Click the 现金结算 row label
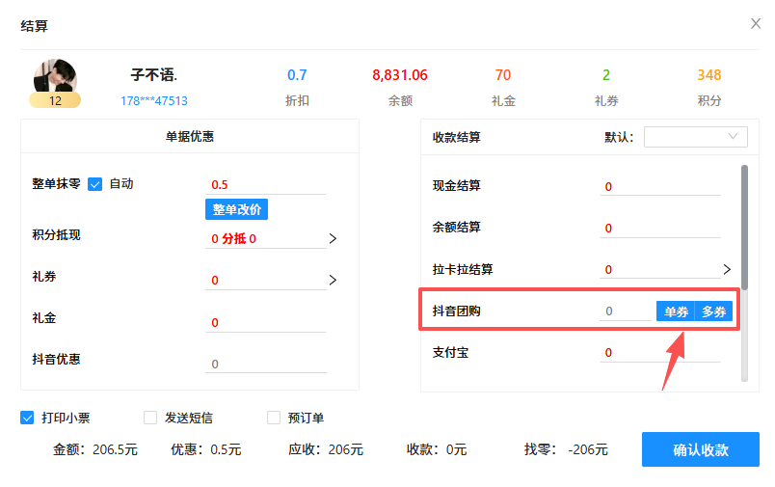Screen dimensions: 775x487 point(456,186)
